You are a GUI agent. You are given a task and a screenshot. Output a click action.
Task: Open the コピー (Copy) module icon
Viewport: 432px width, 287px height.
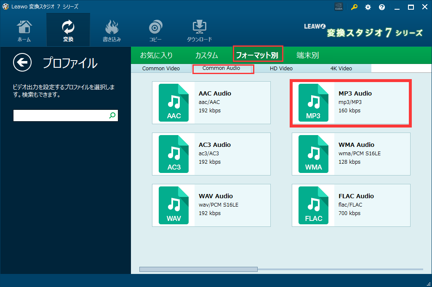coord(155,29)
